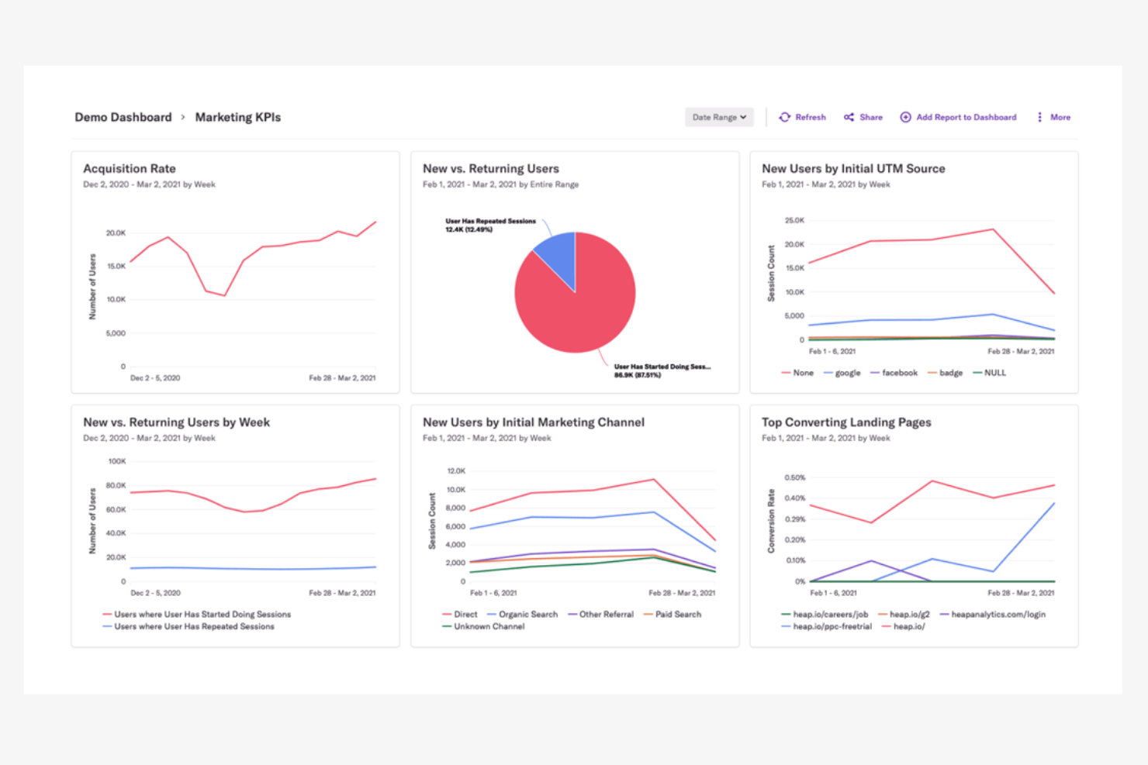Click Add Report to Dashboard link
The height and width of the screenshot is (765, 1148).
coord(966,117)
